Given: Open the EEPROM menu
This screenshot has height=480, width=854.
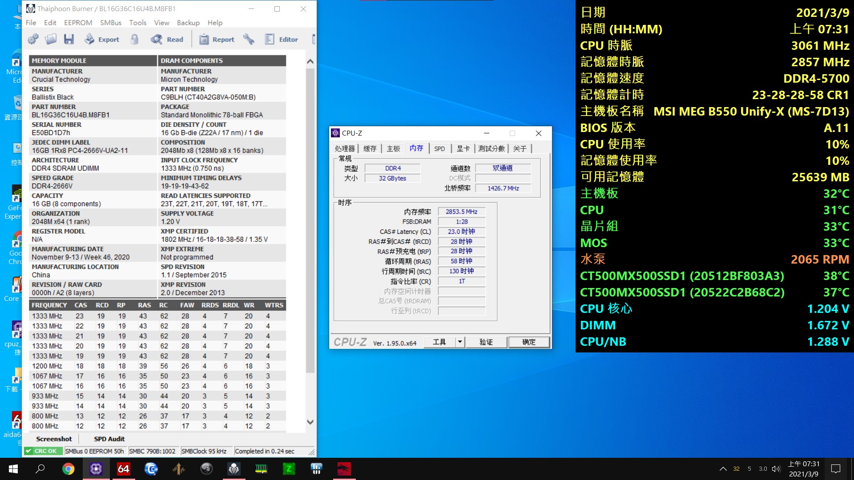Looking at the screenshot, I should (78, 23).
